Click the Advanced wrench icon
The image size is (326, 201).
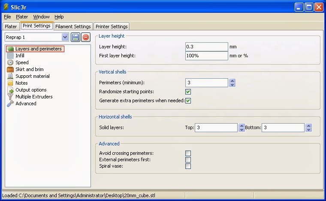[10, 103]
